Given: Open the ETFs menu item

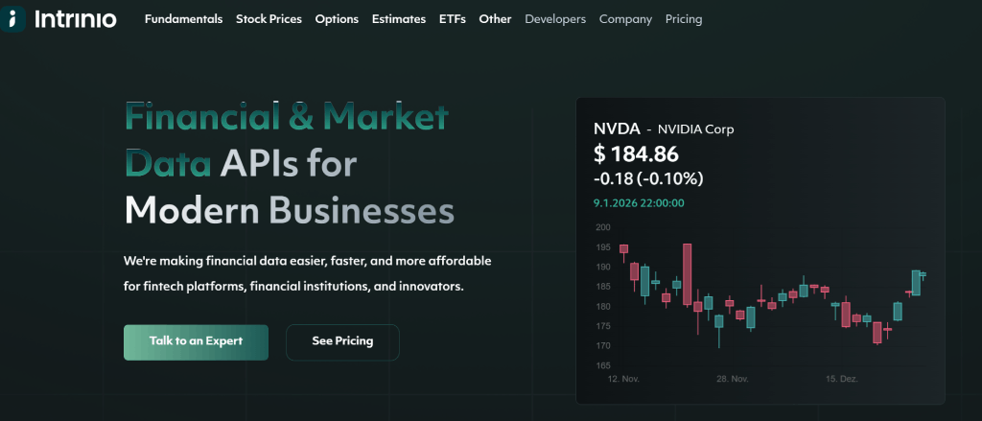Looking at the screenshot, I should [452, 19].
